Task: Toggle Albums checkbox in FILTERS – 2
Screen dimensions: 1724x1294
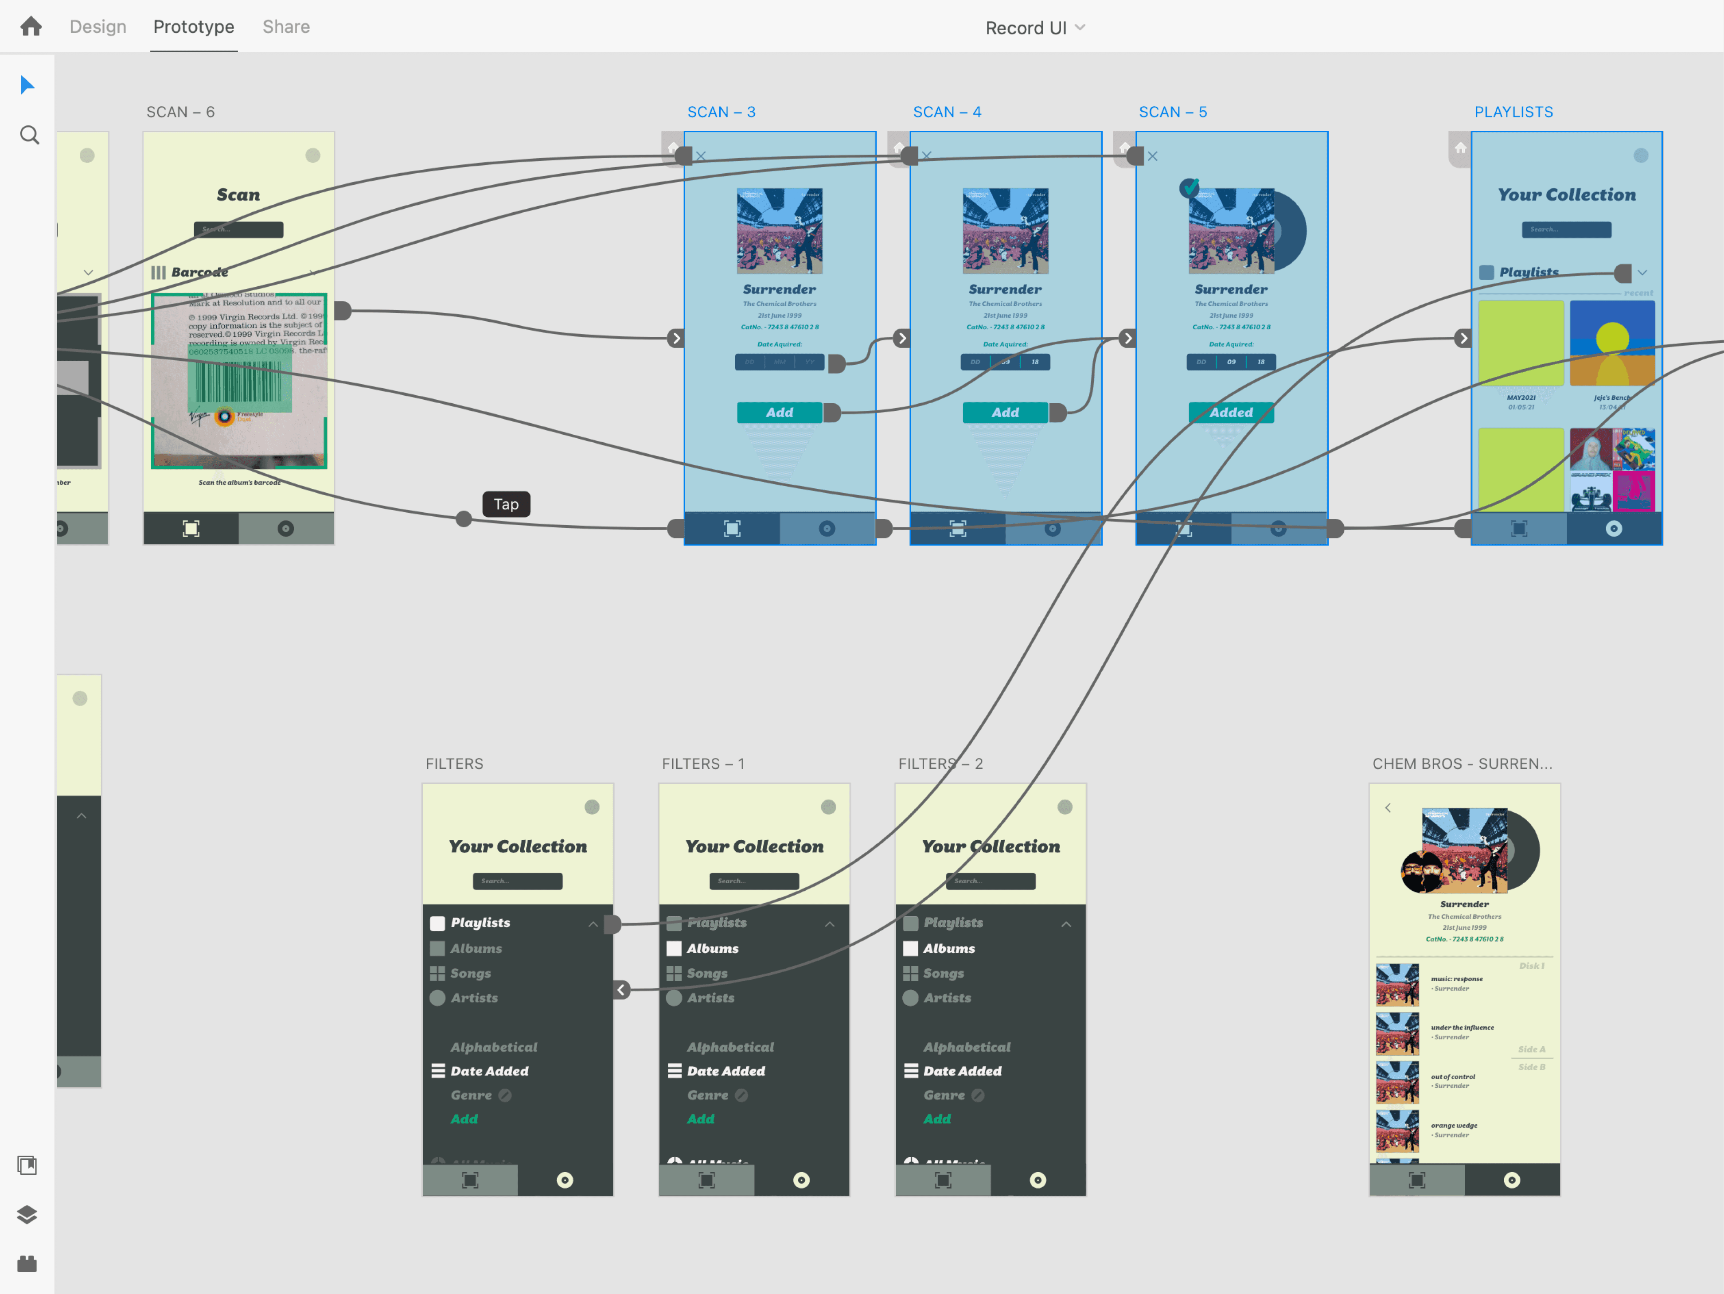Action: [910, 949]
